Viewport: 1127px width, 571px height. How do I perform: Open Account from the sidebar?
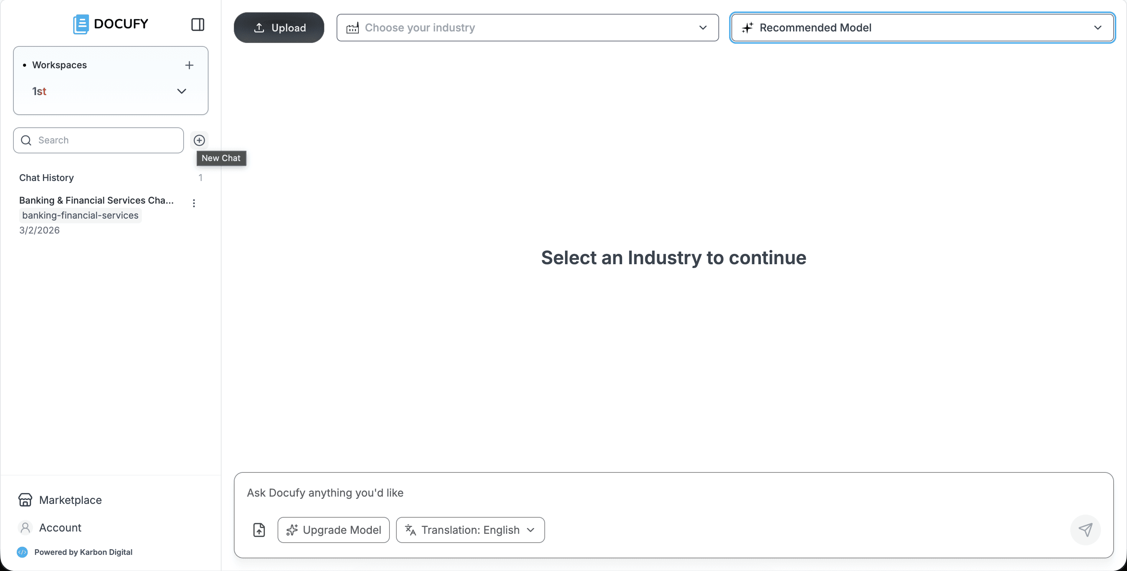(60, 528)
